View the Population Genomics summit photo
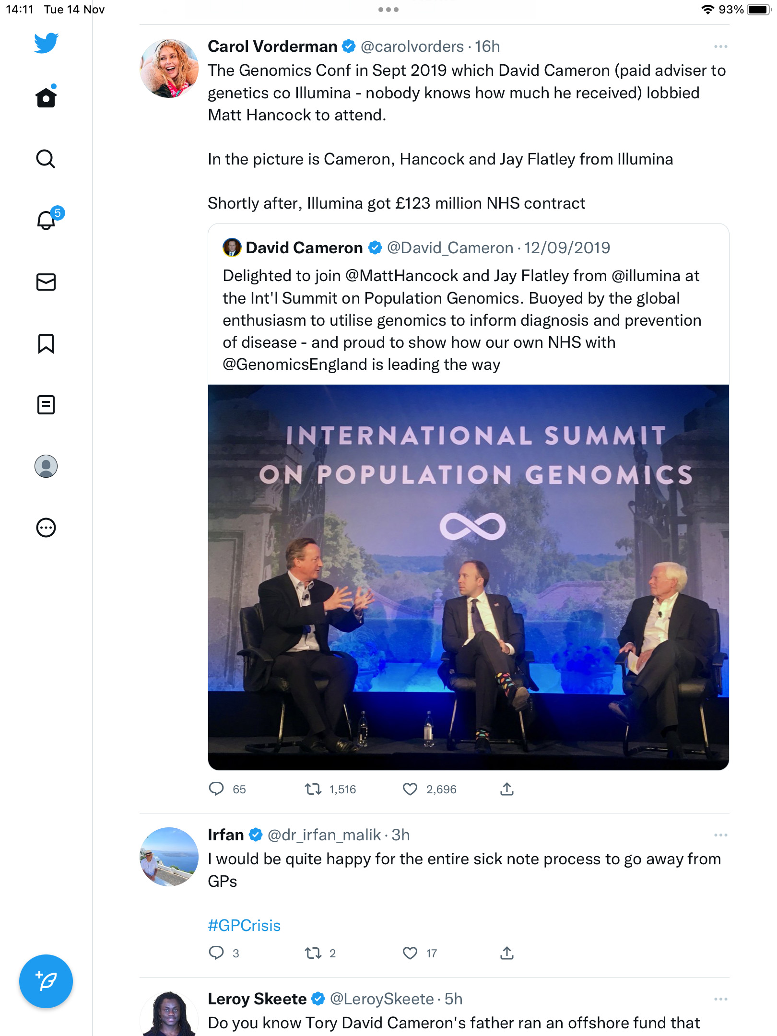Viewport: 777px width, 1036px height. pyautogui.click(x=469, y=577)
